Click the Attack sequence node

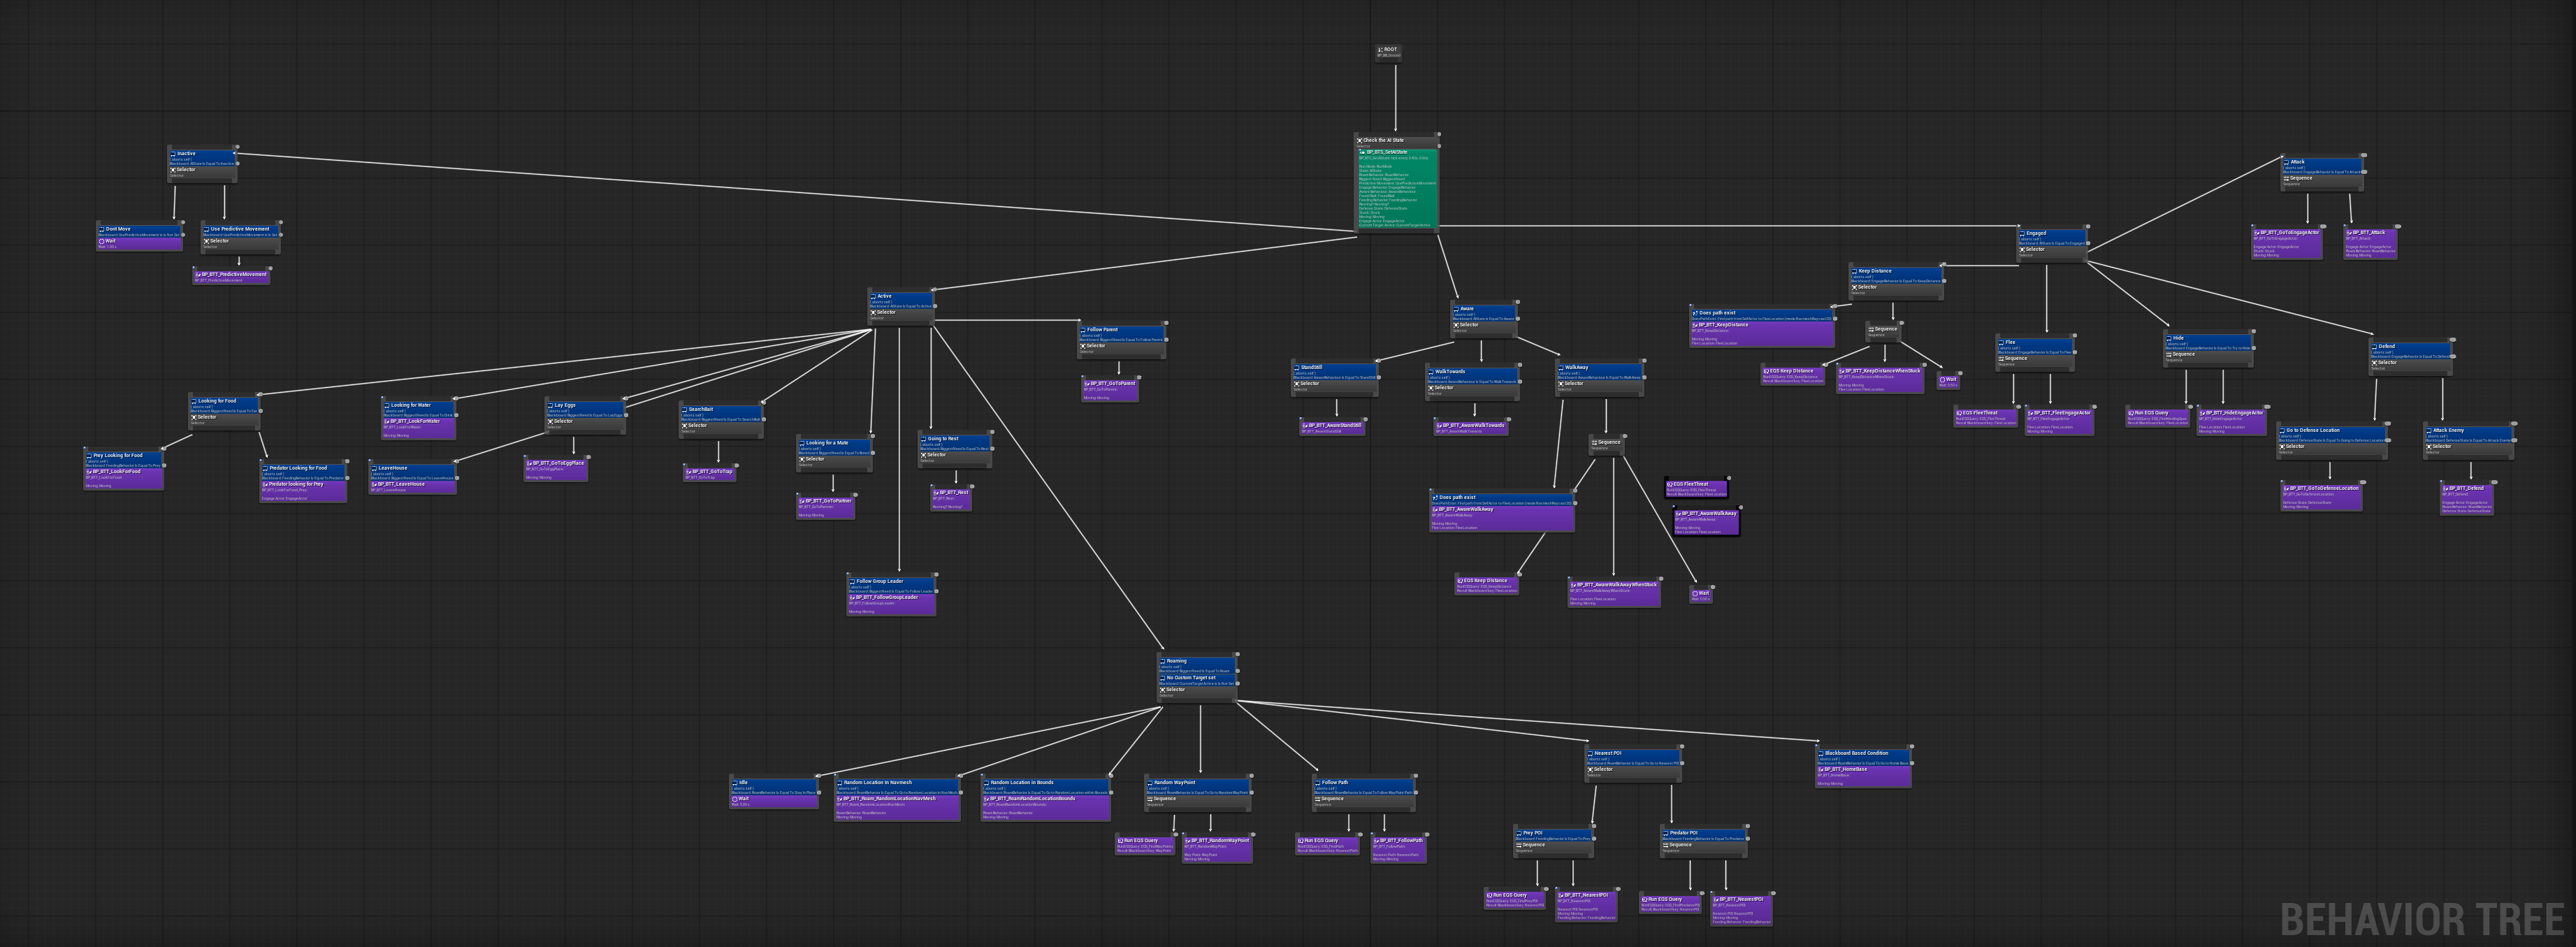pyautogui.click(x=2323, y=172)
